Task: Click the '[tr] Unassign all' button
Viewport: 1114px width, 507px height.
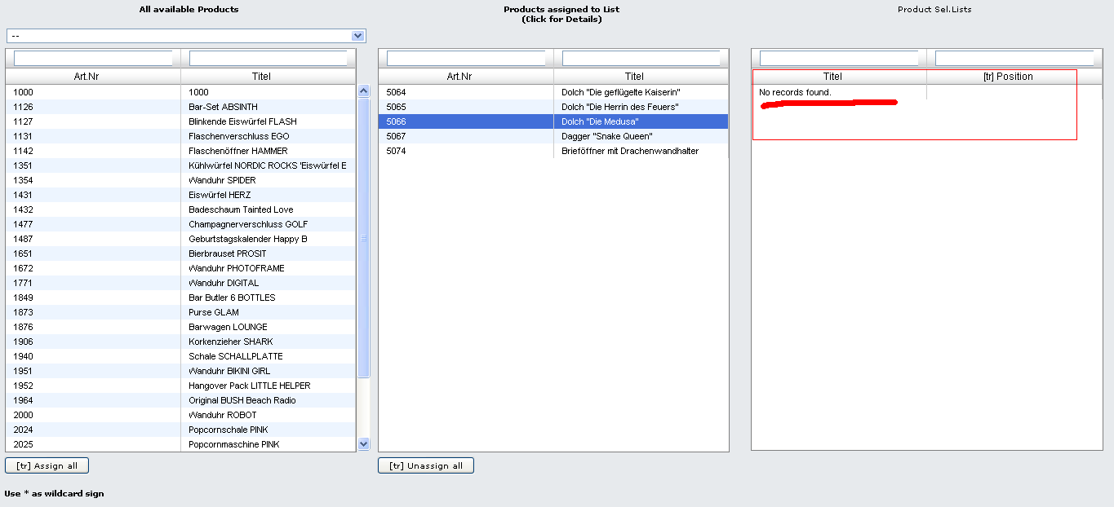Action: [425, 465]
